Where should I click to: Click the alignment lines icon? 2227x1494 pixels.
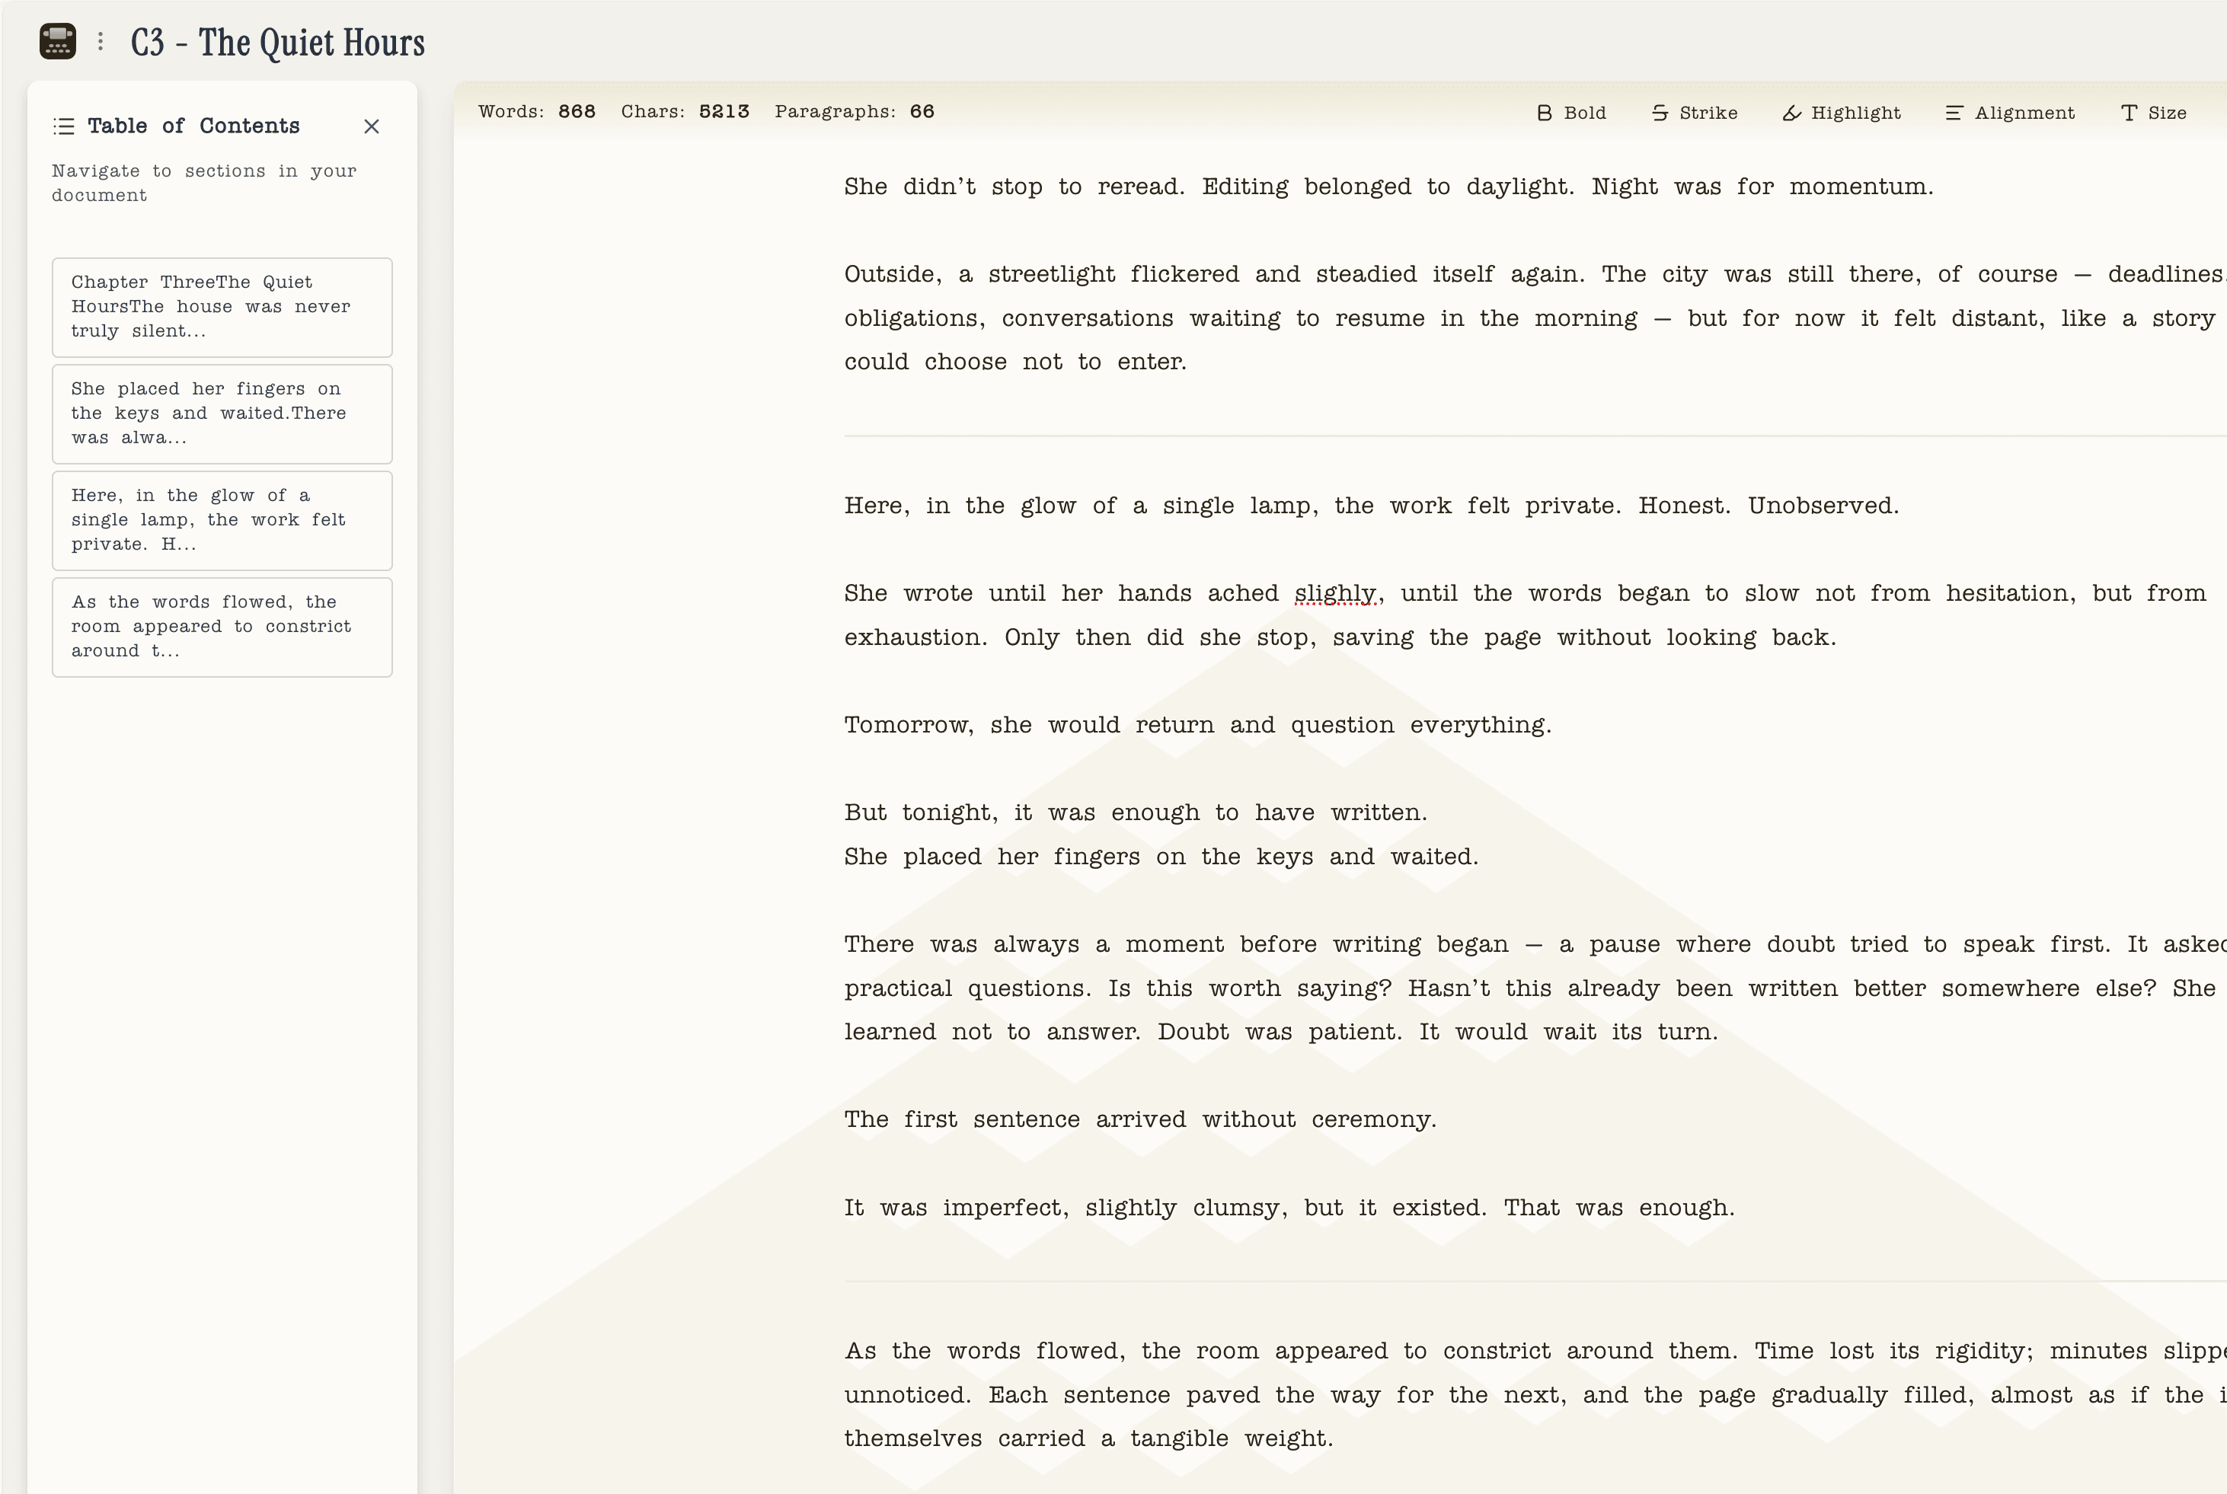(x=1954, y=113)
